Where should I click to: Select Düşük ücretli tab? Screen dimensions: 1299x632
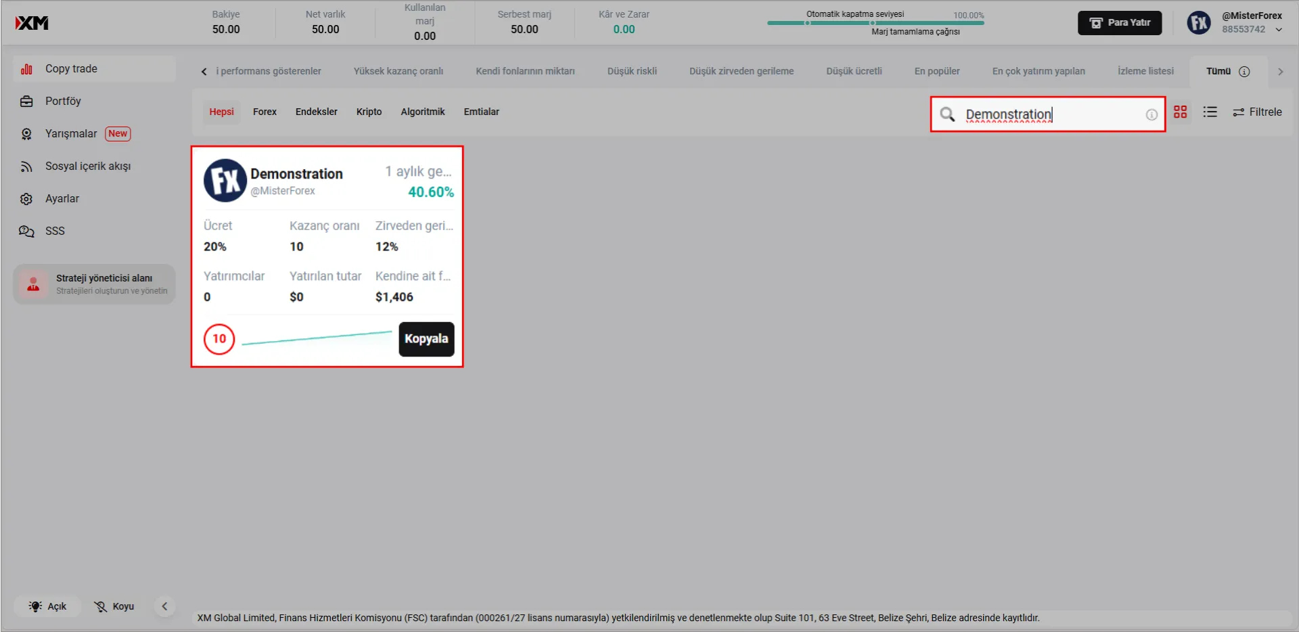pyautogui.click(x=854, y=71)
